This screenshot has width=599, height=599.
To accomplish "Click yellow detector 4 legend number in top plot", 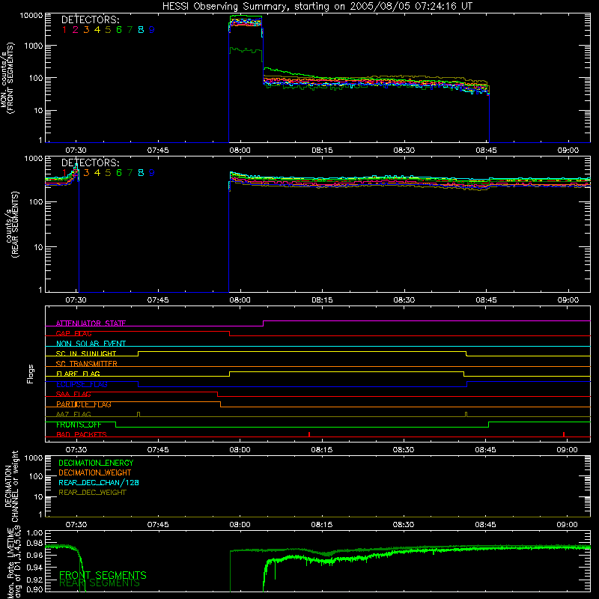I will coord(97,30).
